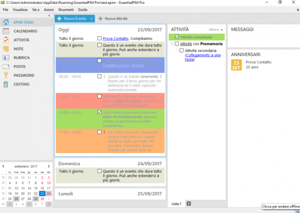Check the red 12:30 - 14:30 event checkbox
The width and height of the screenshot is (300, 213).
coord(100,96)
